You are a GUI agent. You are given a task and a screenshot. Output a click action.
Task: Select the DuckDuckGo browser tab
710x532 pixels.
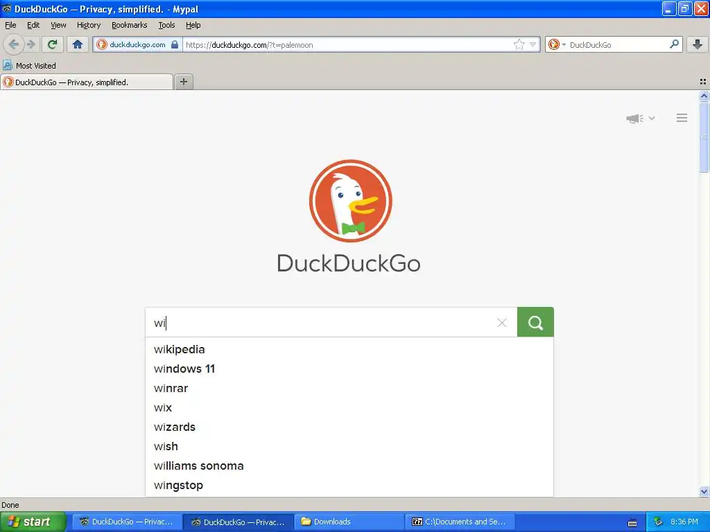tap(87, 82)
